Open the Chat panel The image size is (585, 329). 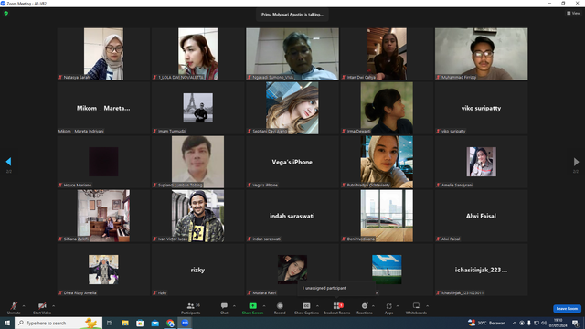click(224, 308)
